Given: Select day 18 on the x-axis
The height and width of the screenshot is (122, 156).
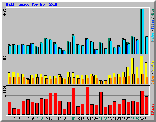Looking at the screenshot, I should (87, 119).
